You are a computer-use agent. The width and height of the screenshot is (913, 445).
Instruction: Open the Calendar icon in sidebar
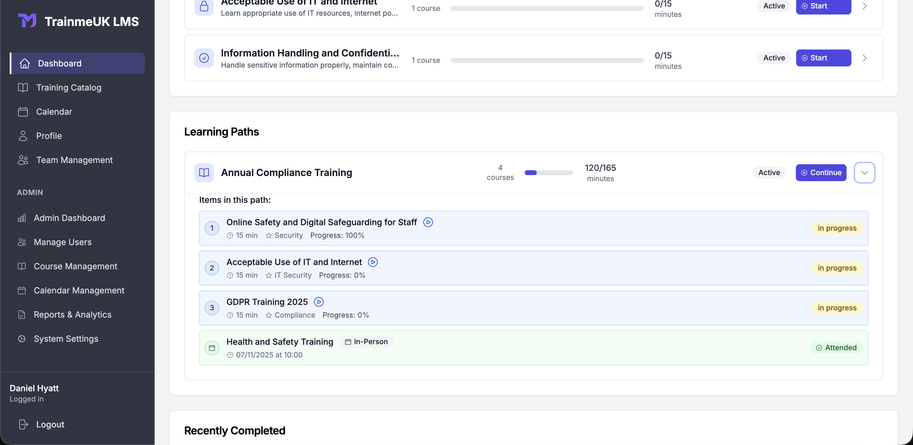coord(23,111)
